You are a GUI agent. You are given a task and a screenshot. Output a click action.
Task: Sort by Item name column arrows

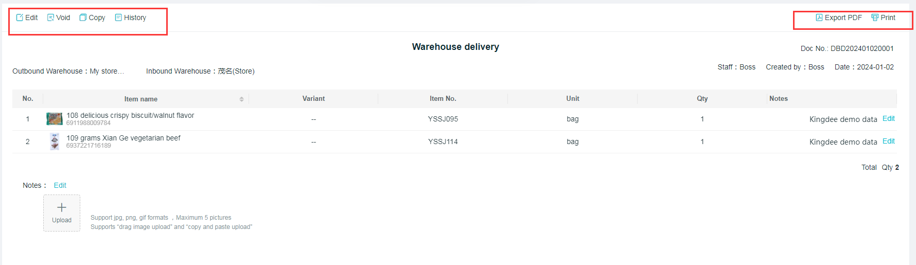pyautogui.click(x=241, y=99)
